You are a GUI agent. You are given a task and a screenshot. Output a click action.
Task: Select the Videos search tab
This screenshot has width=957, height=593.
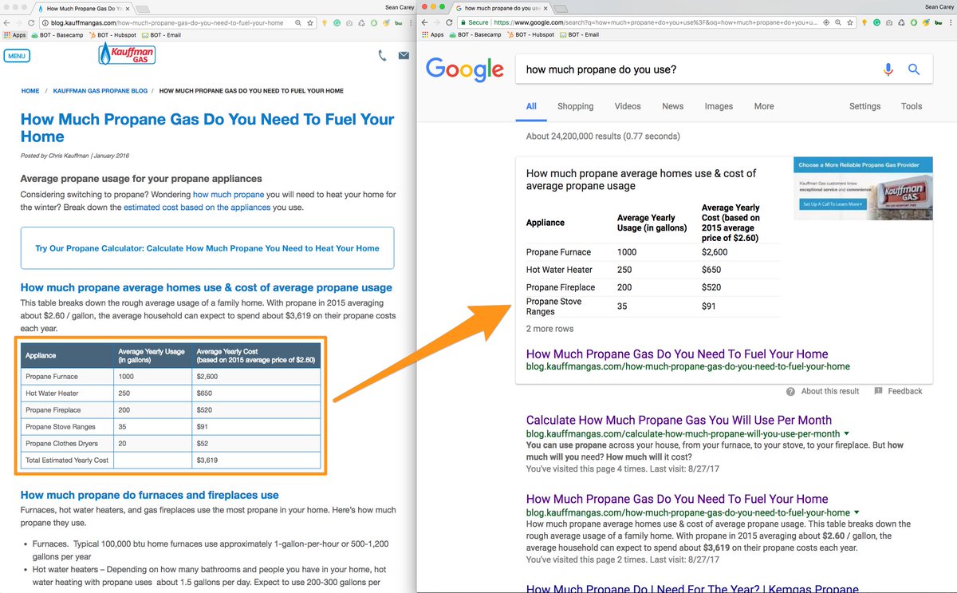pyautogui.click(x=628, y=106)
